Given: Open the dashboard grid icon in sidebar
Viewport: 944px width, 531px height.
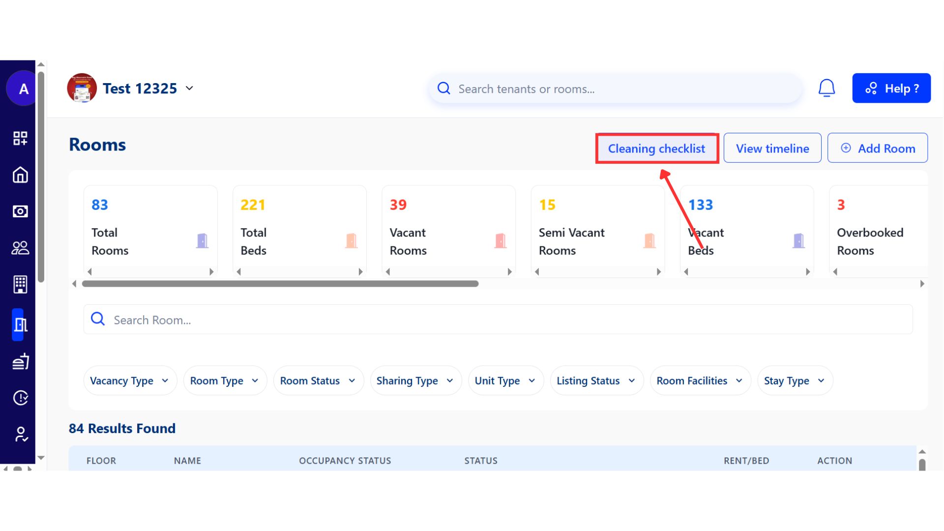Looking at the screenshot, I should pos(20,138).
